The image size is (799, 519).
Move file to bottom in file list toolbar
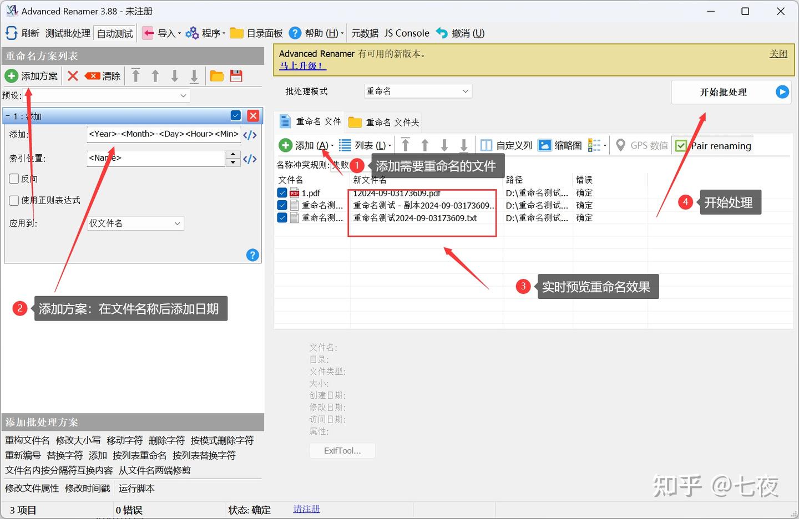[464, 145]
